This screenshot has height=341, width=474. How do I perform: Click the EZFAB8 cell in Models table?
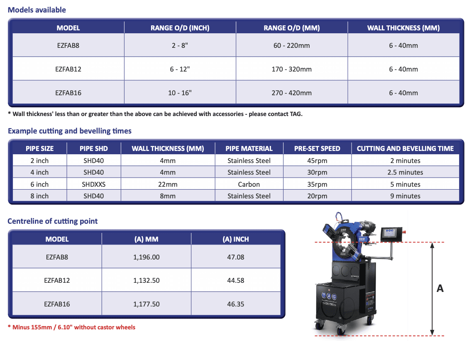point(68,45)
